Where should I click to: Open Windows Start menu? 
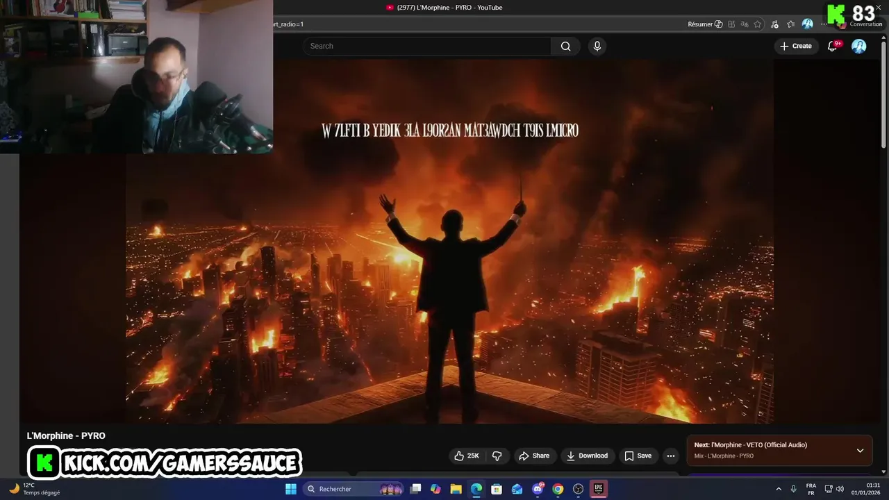click(291, 489)
